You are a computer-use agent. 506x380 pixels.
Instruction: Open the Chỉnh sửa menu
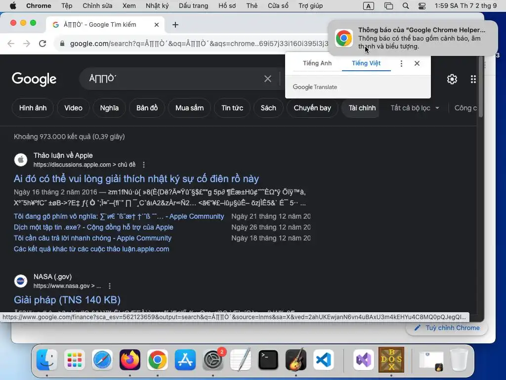97,6
